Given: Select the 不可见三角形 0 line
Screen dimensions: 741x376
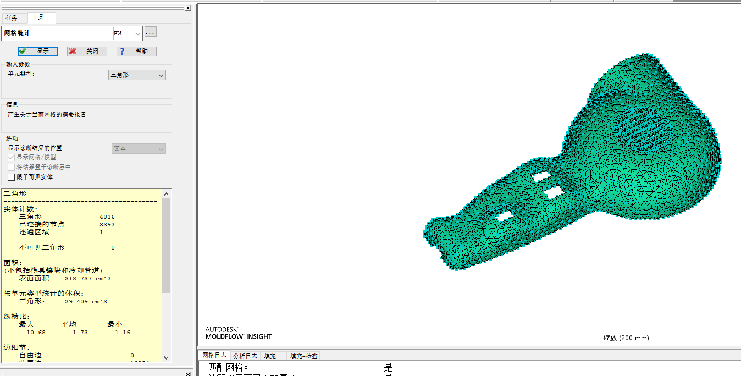Looking at the screenshot, I should (67, 247).
